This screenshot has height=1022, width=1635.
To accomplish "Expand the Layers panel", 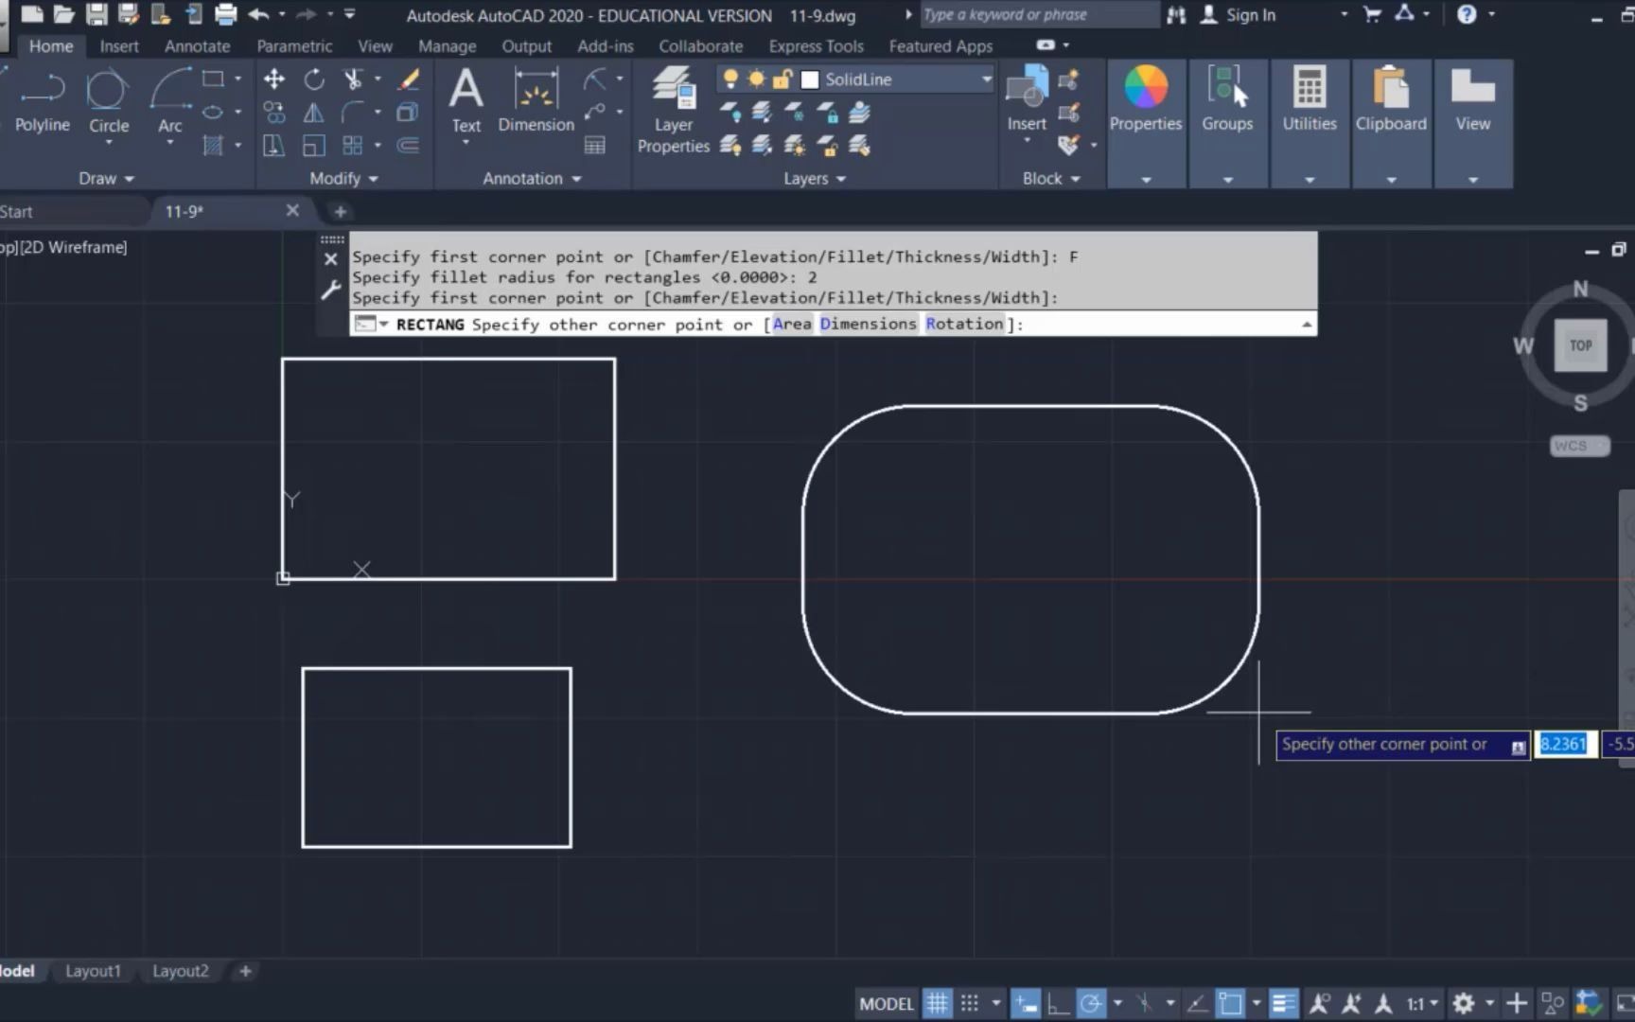I will [x=815, y=178].
